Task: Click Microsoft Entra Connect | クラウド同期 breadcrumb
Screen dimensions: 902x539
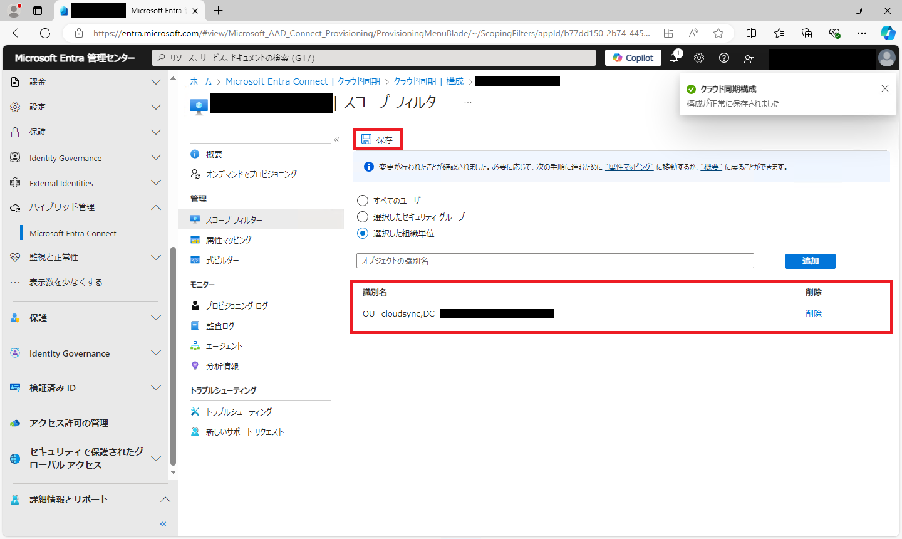Action: point(303,81)
